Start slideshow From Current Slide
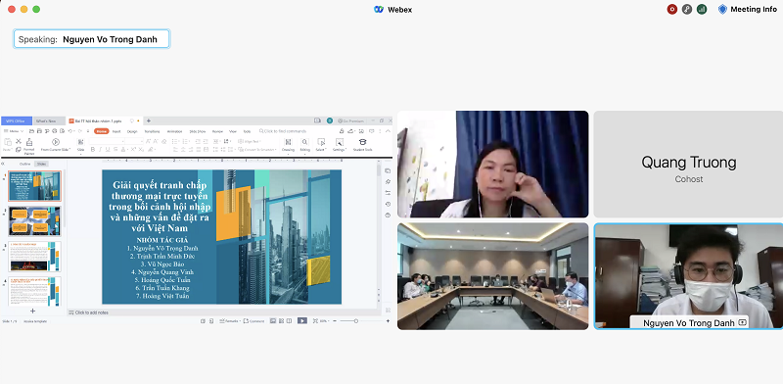 pos(56,145)
